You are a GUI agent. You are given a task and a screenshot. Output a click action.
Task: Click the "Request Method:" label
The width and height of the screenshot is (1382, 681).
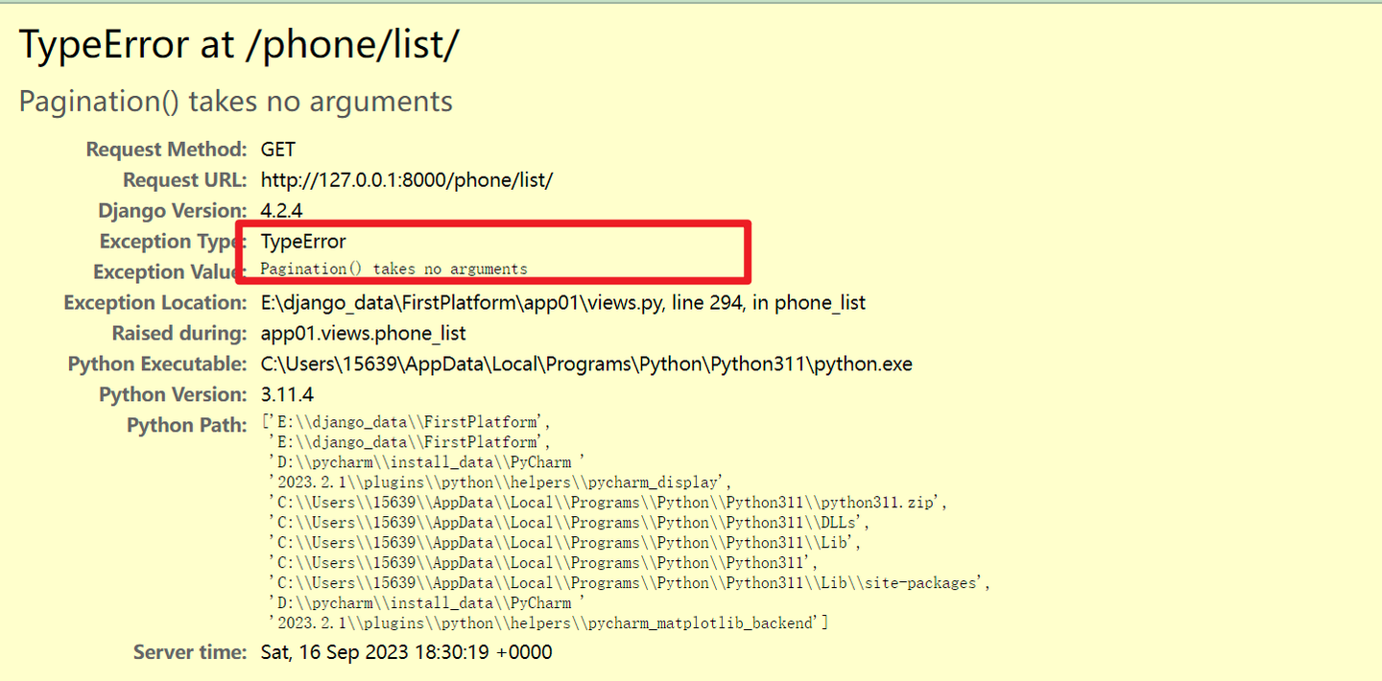166,149
